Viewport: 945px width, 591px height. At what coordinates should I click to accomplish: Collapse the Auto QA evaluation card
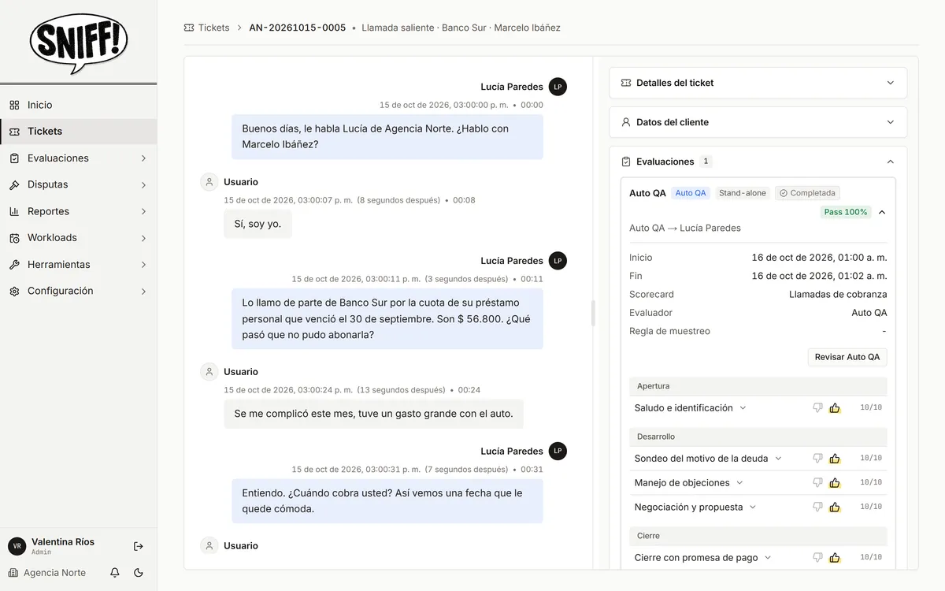coord(882,212)
